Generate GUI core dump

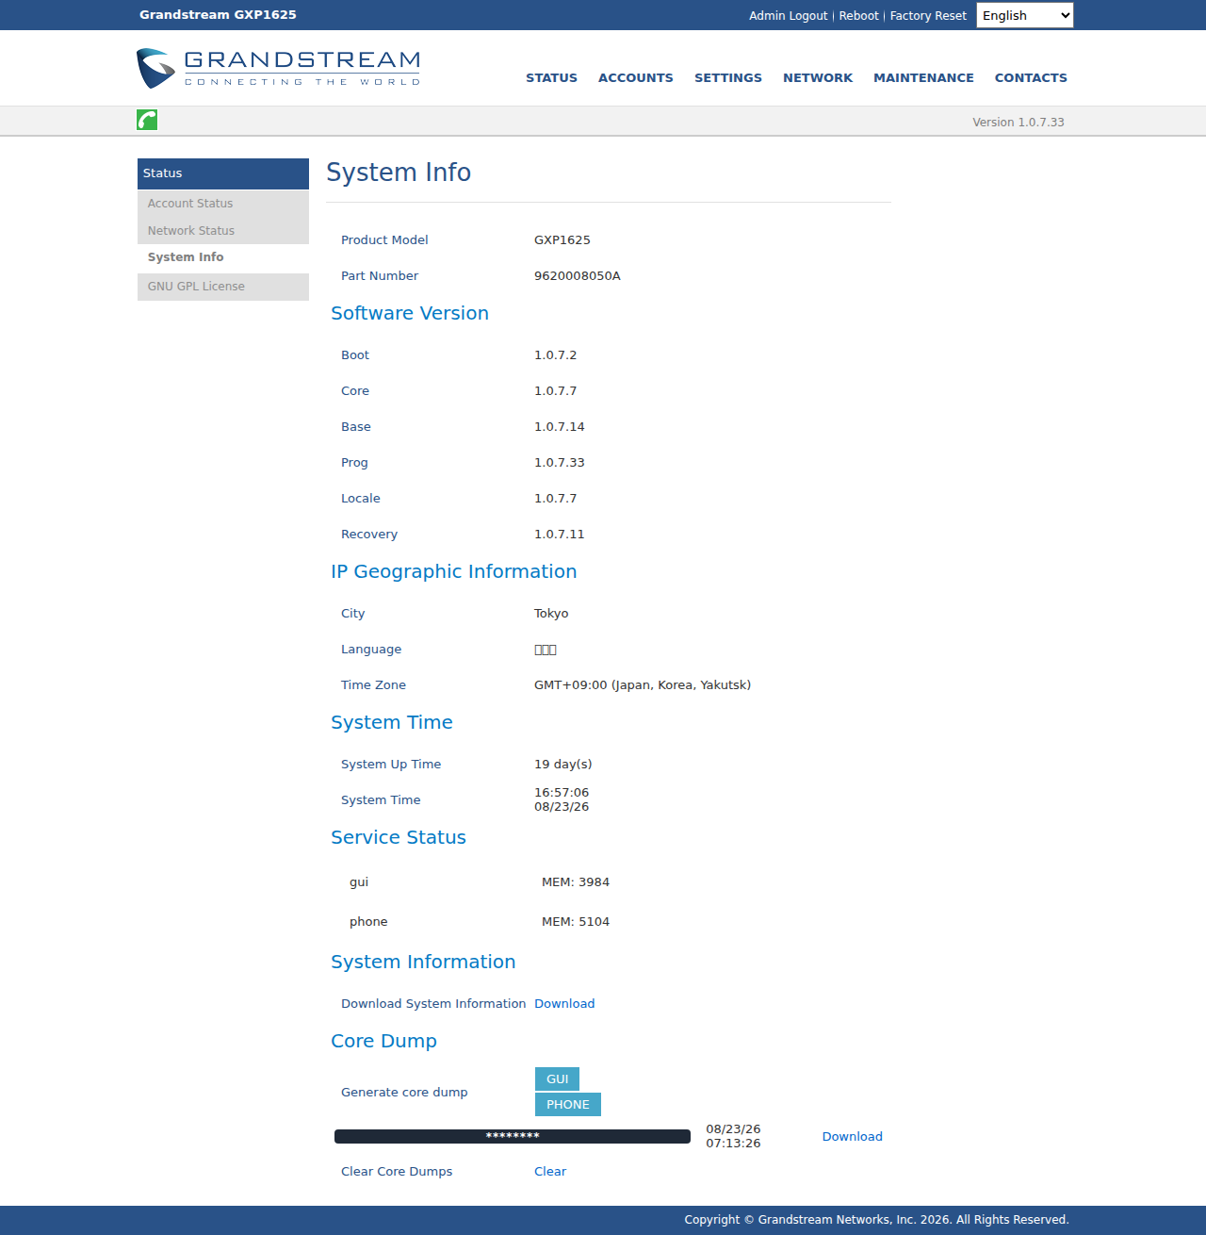557,1079
